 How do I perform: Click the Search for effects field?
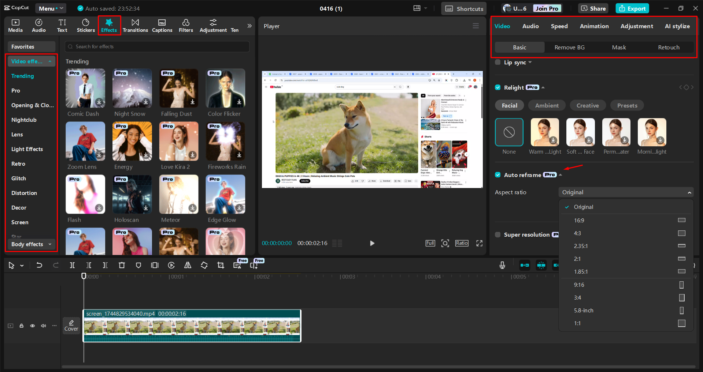tap(157, 46)
